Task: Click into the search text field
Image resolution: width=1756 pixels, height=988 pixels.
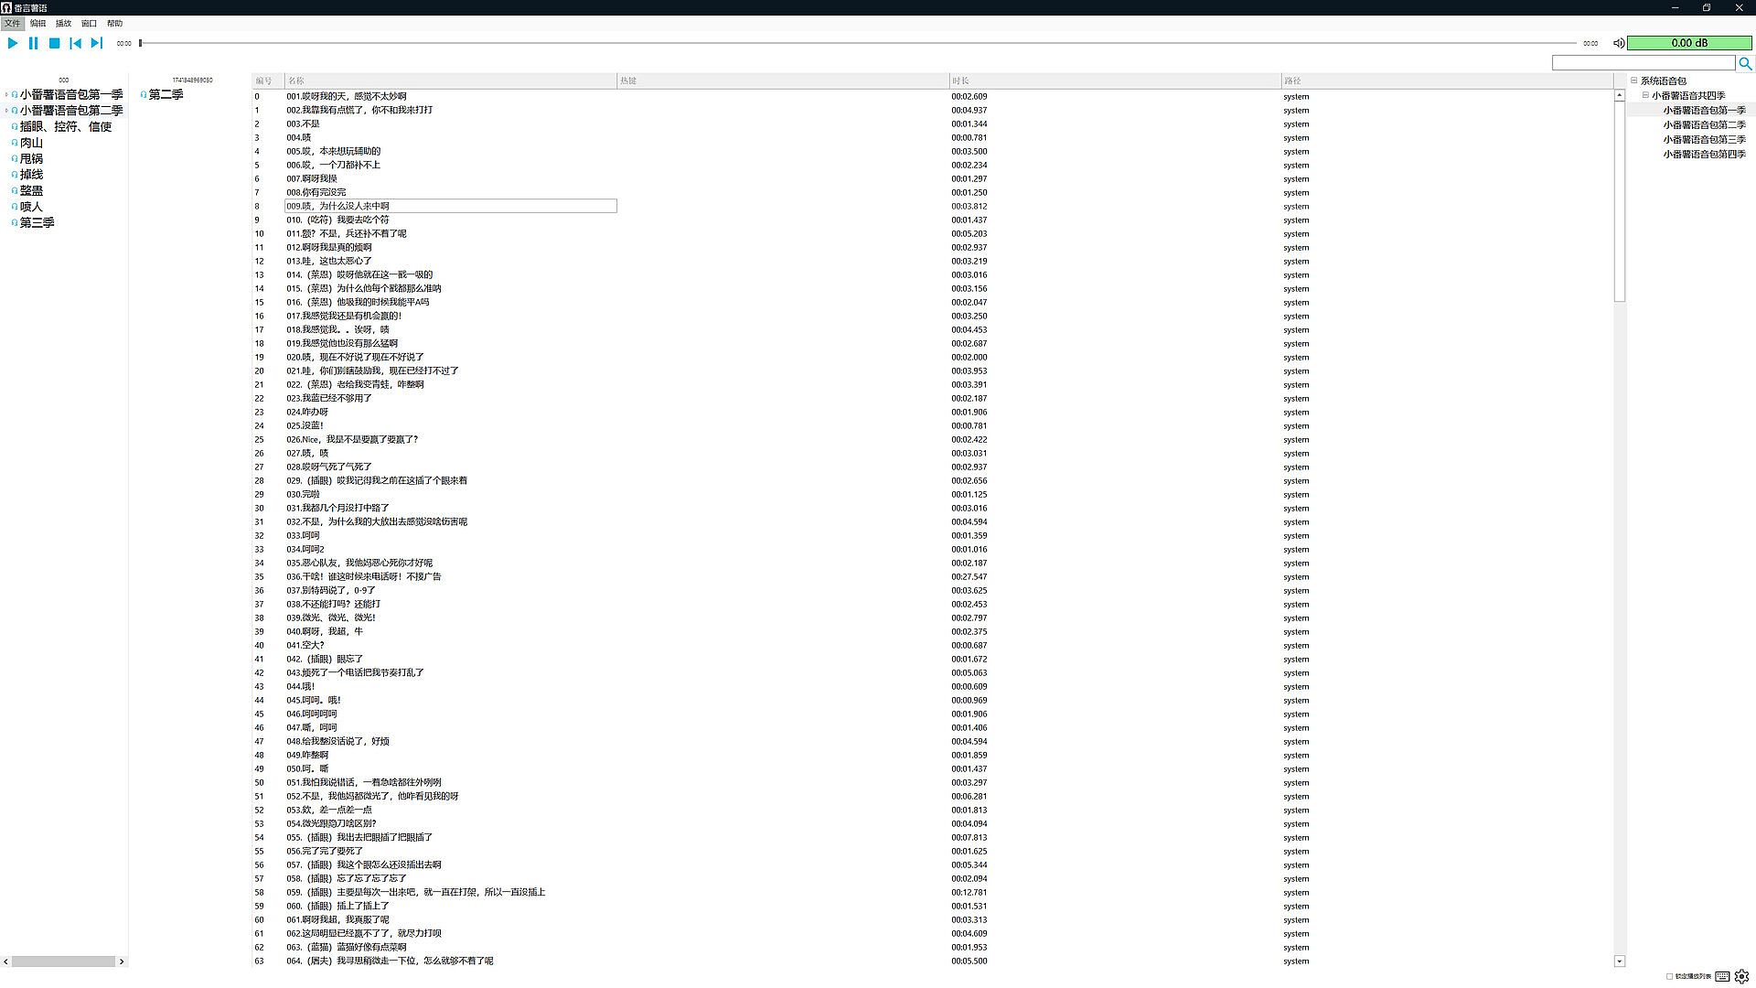Action: pos(1643,63)
